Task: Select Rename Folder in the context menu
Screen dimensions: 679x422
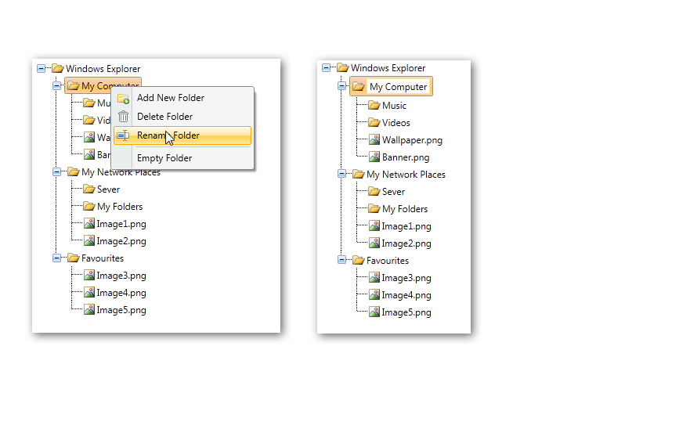Action: tap(168, 135)
